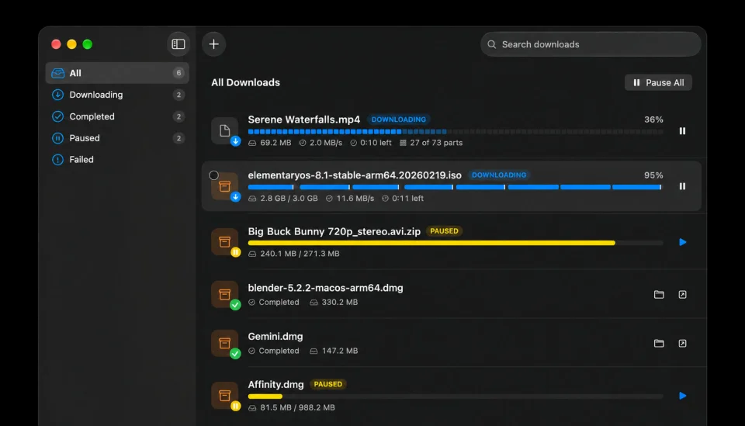Select the Affinity.dmg file name
Image resolution: width=745 pixels, height=426 pixels.
(275, 384)
